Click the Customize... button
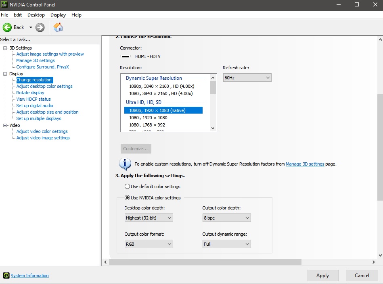383x284 pixels. pos(136,149)
